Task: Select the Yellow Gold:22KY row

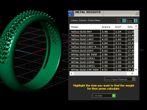Action: point(102,51)
